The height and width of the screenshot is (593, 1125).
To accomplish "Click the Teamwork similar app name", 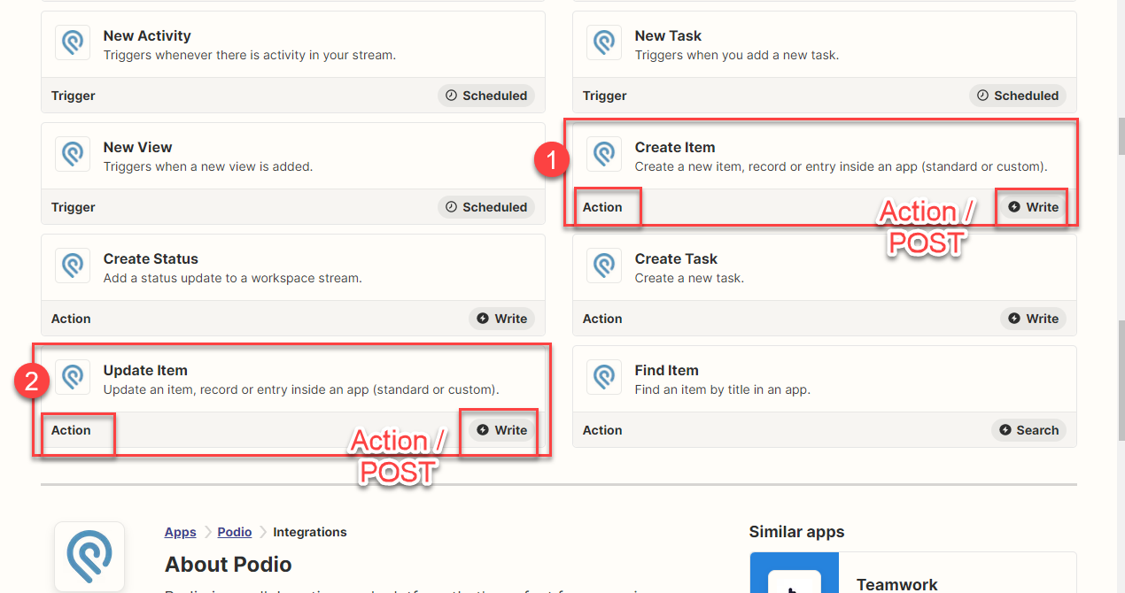I will (x=897, y=584).
